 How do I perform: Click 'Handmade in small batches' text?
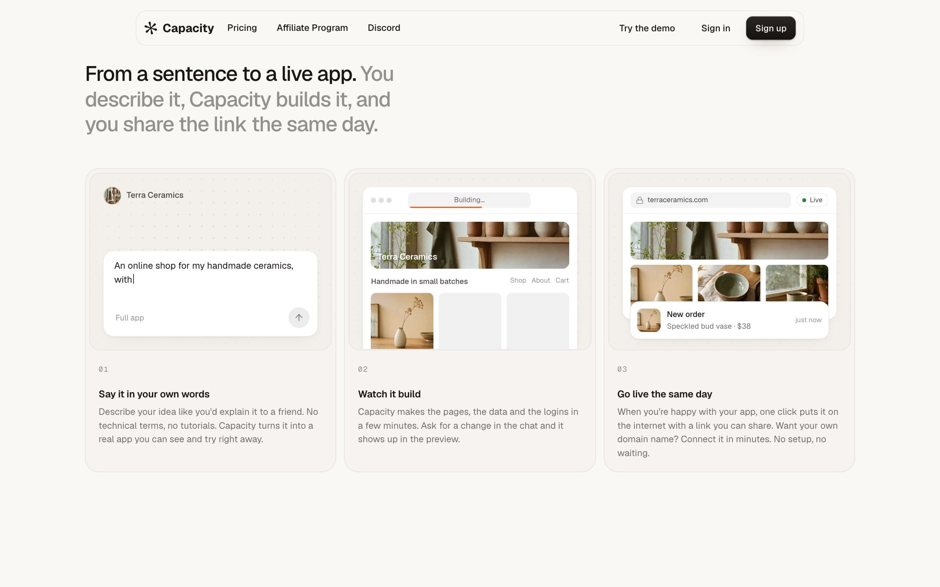point(419,281)
